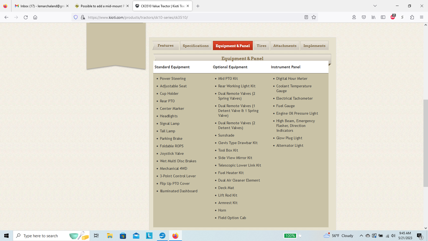The width and height of the screenshot is (428, 241).
Task: Click the Adblock Plus toolbar icon
Action: (393, 17)
